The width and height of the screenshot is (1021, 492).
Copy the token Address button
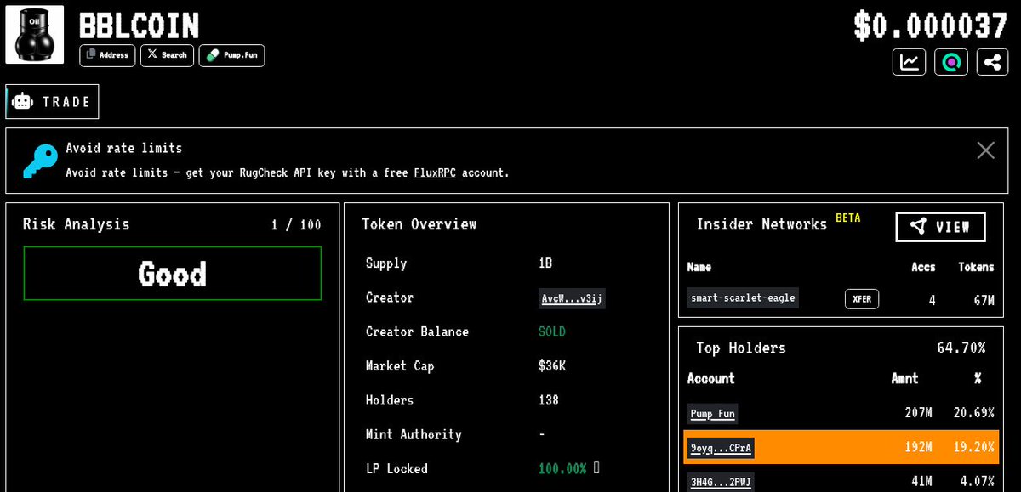[107, 55]
